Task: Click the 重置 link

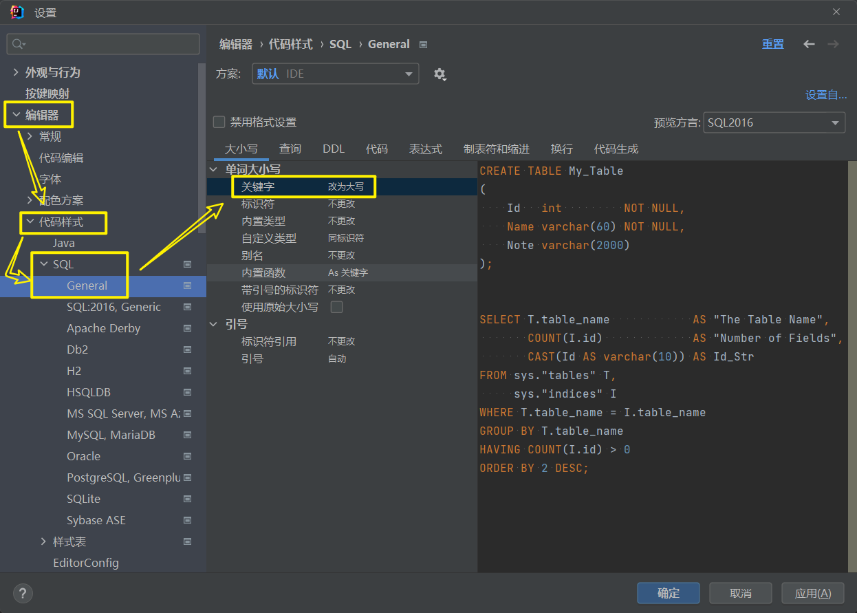Action: 772,44
